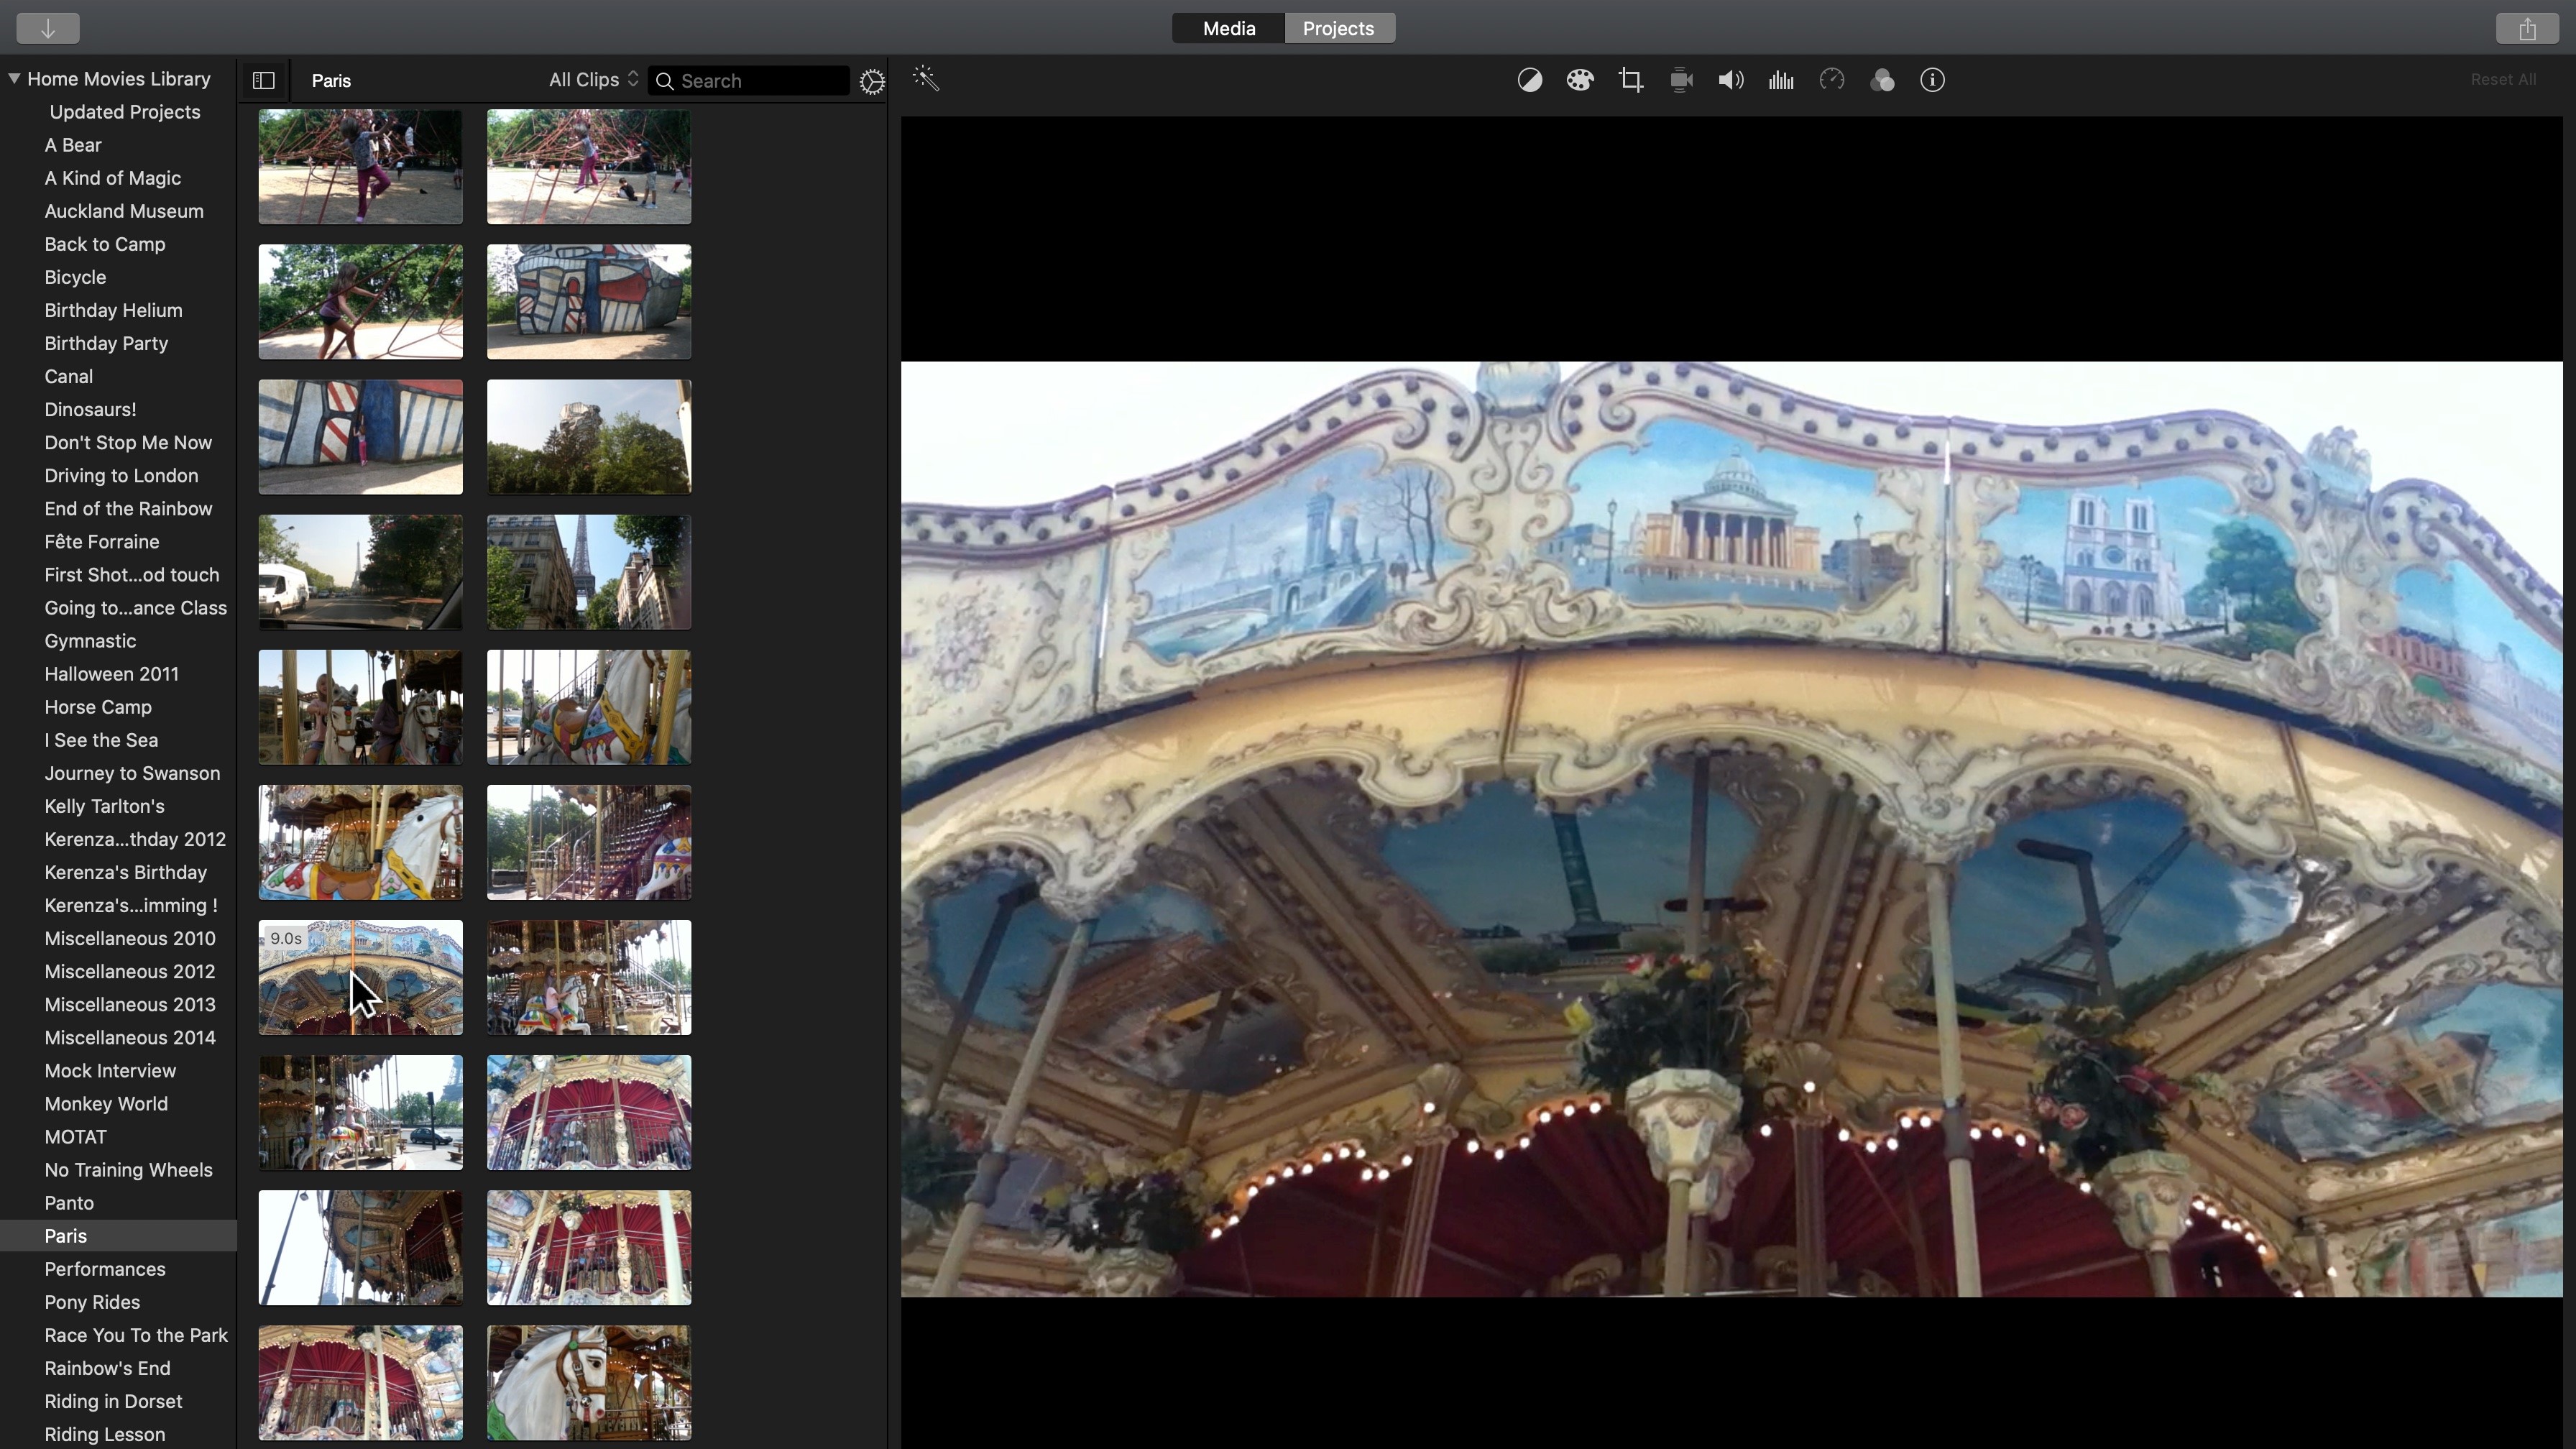This screenshot has height=1449, width=2576.
Task: Select the white van on road clip
Action: pos(361,572)
